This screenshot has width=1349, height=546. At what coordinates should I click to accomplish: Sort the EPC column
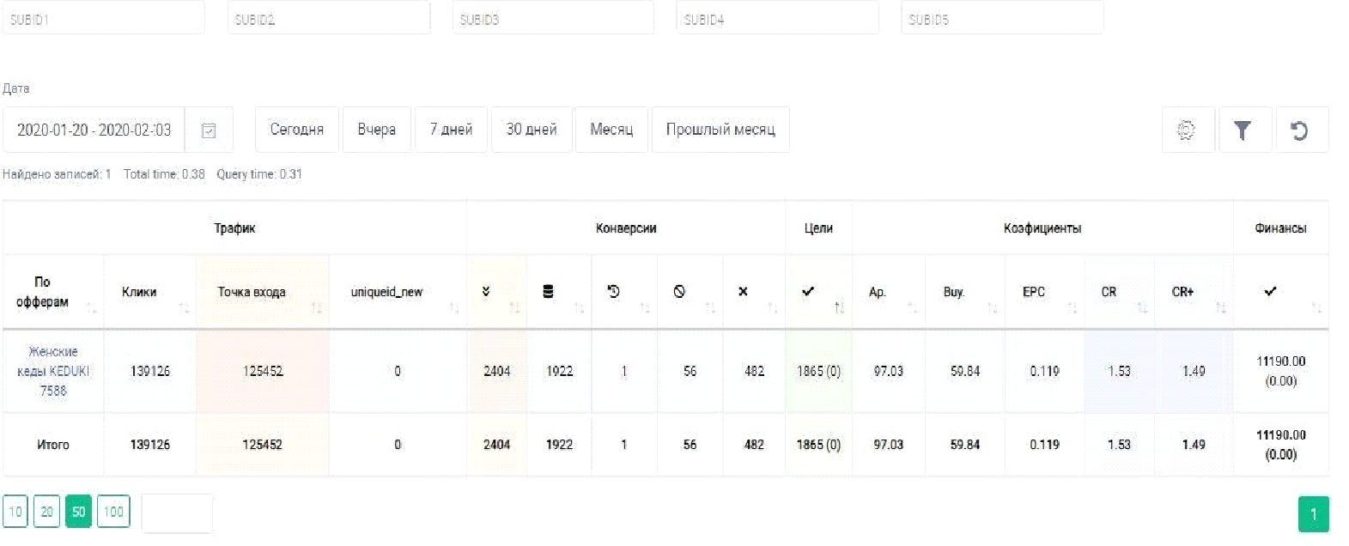click(1044, 292)
